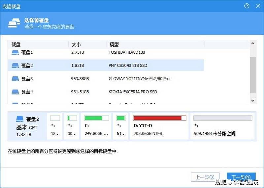
Task: Click the TOSHIBA HDWD130 model text
Action: pos(127,52)
